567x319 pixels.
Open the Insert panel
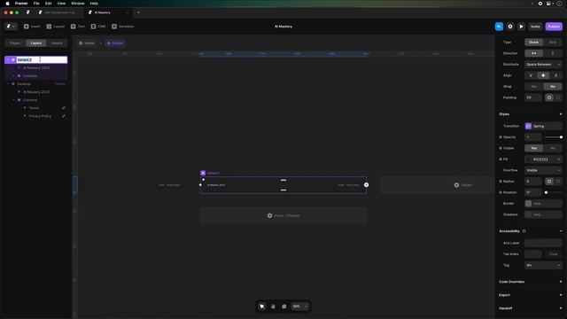[x=32, y=27]
